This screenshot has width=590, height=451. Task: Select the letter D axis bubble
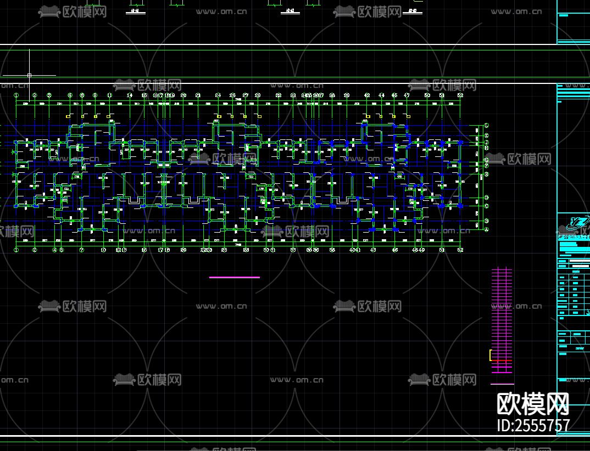coord(486,198)
